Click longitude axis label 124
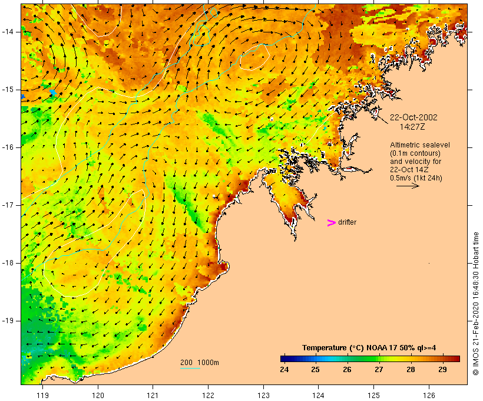The image size is (483, 401). coord(318,395)
